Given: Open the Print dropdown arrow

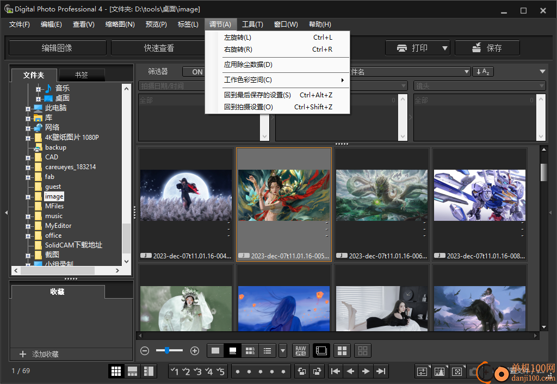Looking at the screenshot, I should tap(445, 48).
